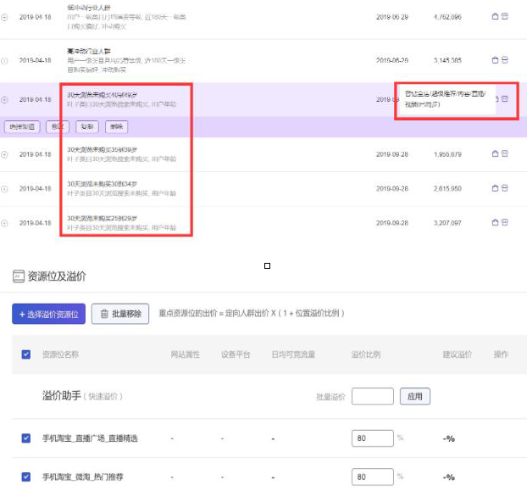This screenshot has width=527, height=502.
Task: Expand the row with 3,207,097 coverage
Action: click(5, 223)
